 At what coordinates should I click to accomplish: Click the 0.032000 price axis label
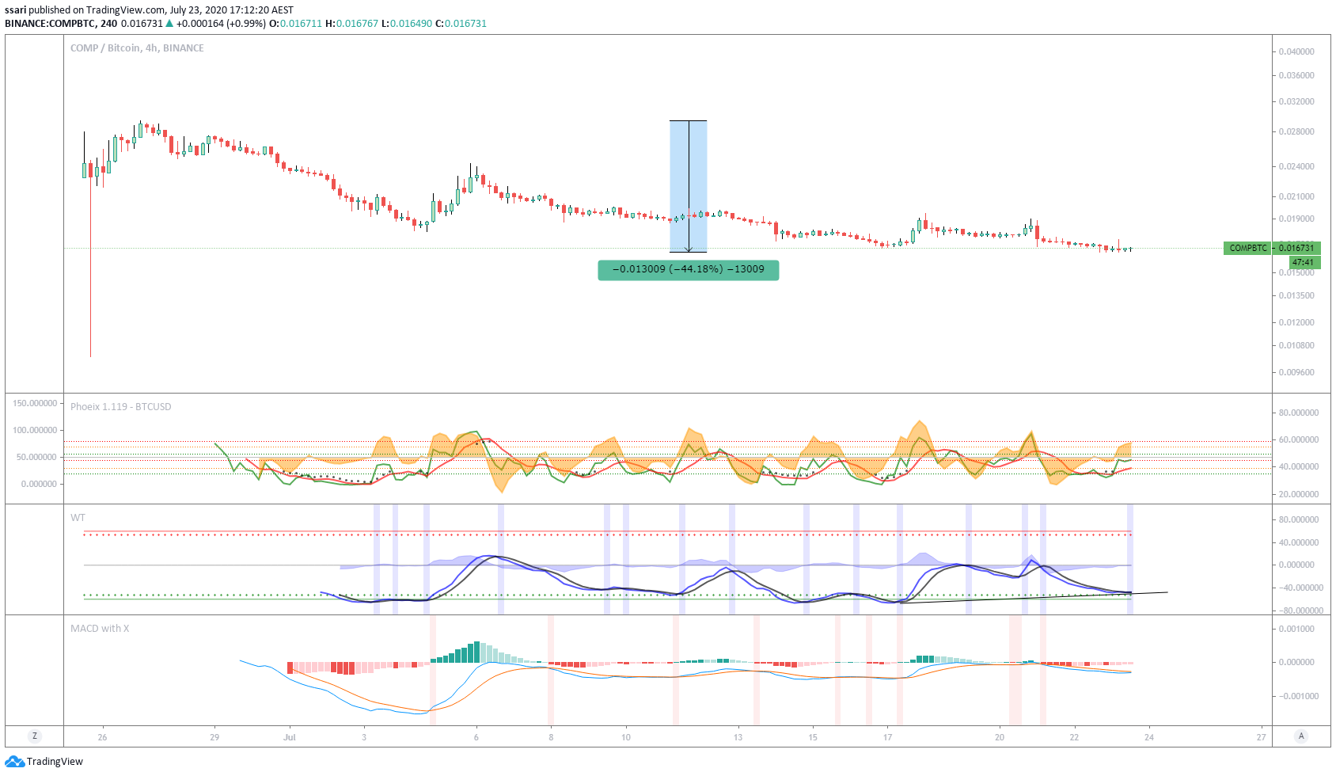tap(1296, 102)
